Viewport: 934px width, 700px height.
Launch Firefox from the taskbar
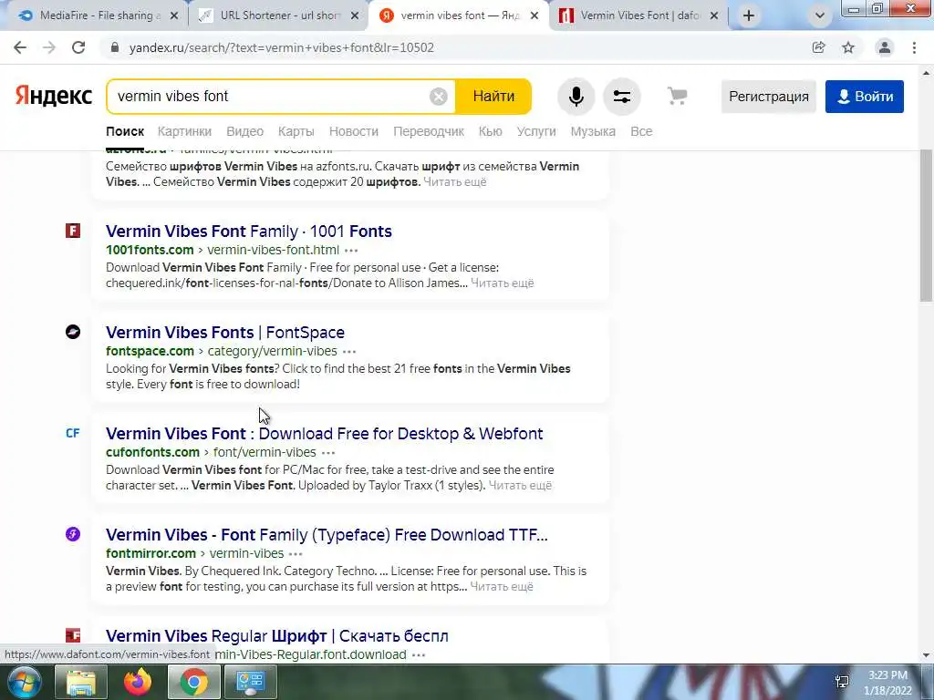point(138,682)
